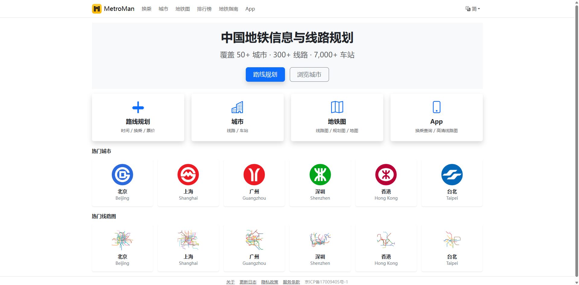The height and width of the screenshot is (285, 579).
Task: Select the Hong Kong MTR logo
Action: [386, 175]
